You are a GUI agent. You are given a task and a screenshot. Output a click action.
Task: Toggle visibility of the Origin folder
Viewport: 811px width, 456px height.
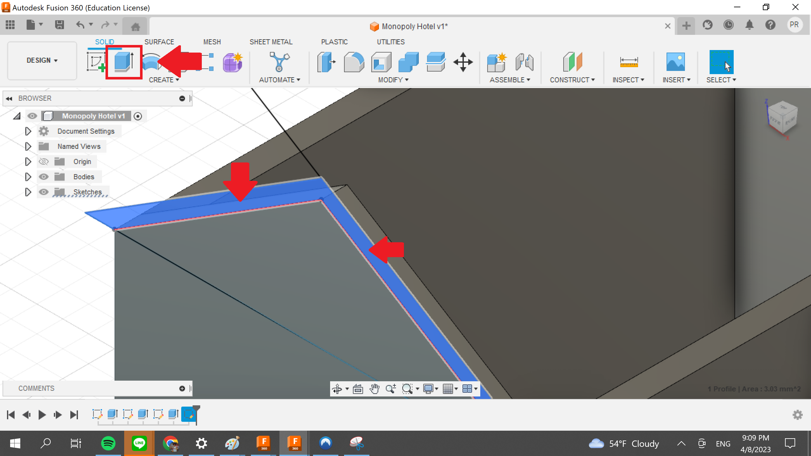43,161
